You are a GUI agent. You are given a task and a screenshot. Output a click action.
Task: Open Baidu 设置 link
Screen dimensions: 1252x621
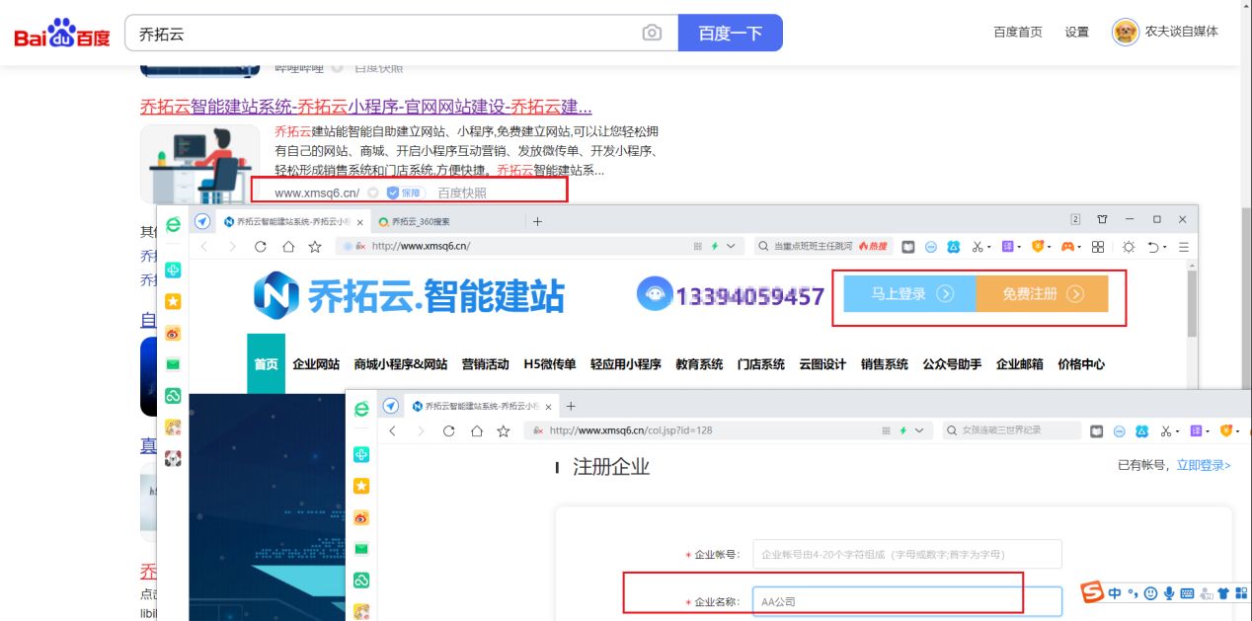(x=1076, y=32)
